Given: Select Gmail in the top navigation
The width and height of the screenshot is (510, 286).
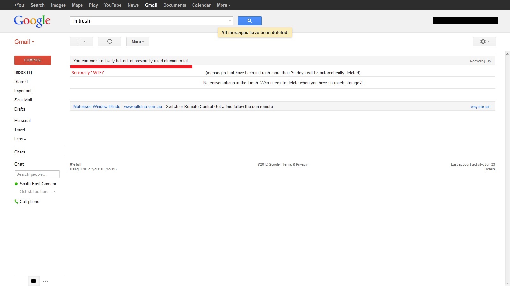Looking at the screenshot, I should pyautogui.click(x=151, y=5).
